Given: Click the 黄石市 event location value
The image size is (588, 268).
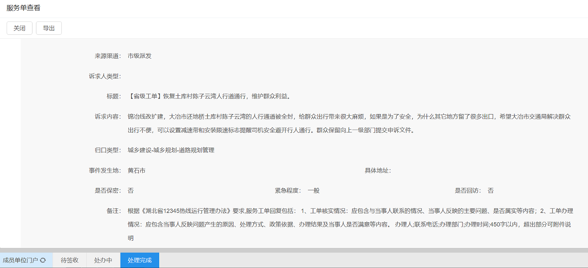Looking at the screenshot, I should 137,170.
